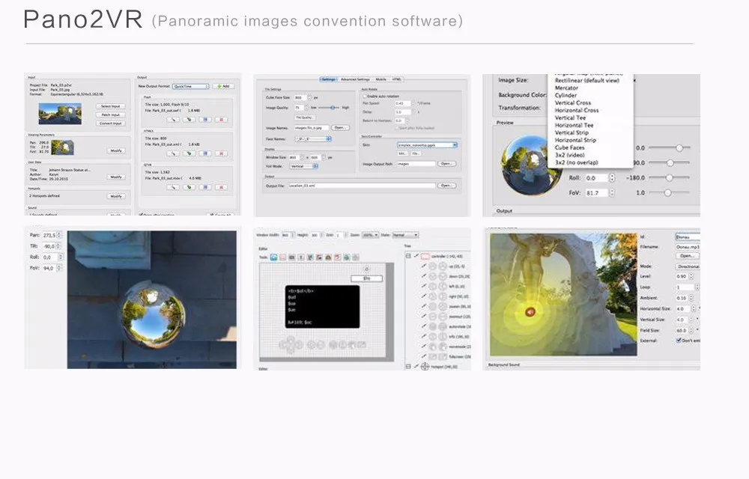749x479 pixels.
Task: Toggle checkmark for 'left' element in tree
Action: (424, 286)
